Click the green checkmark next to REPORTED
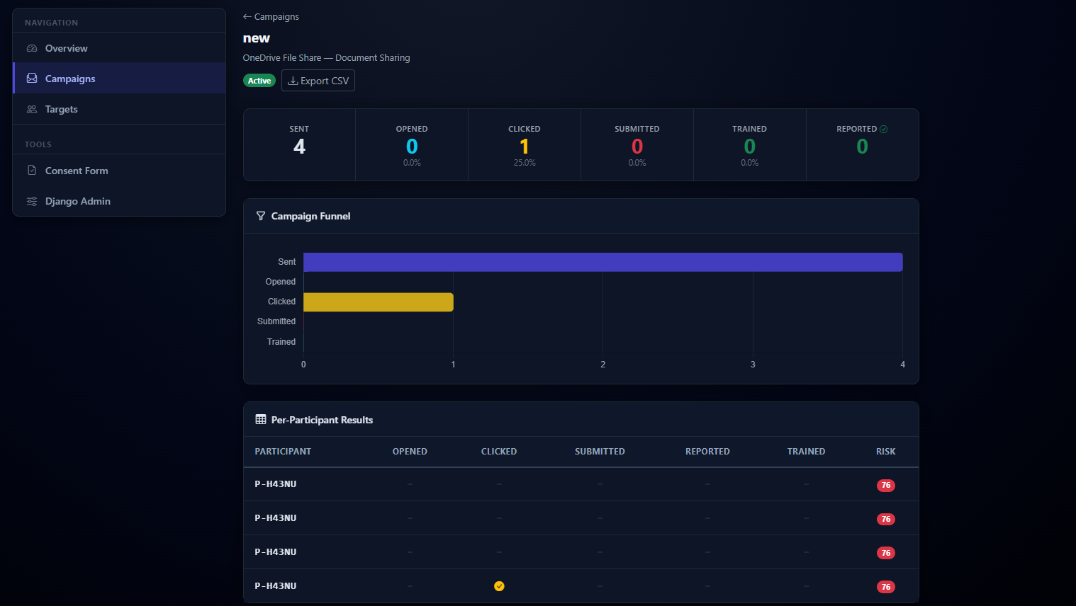This screenshot has width=1076, height=606. pyautogui.click(x=885, y=128)
